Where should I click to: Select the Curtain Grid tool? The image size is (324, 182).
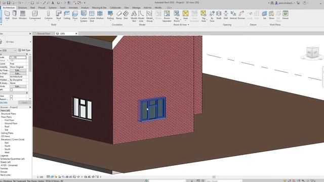[92, 16]
